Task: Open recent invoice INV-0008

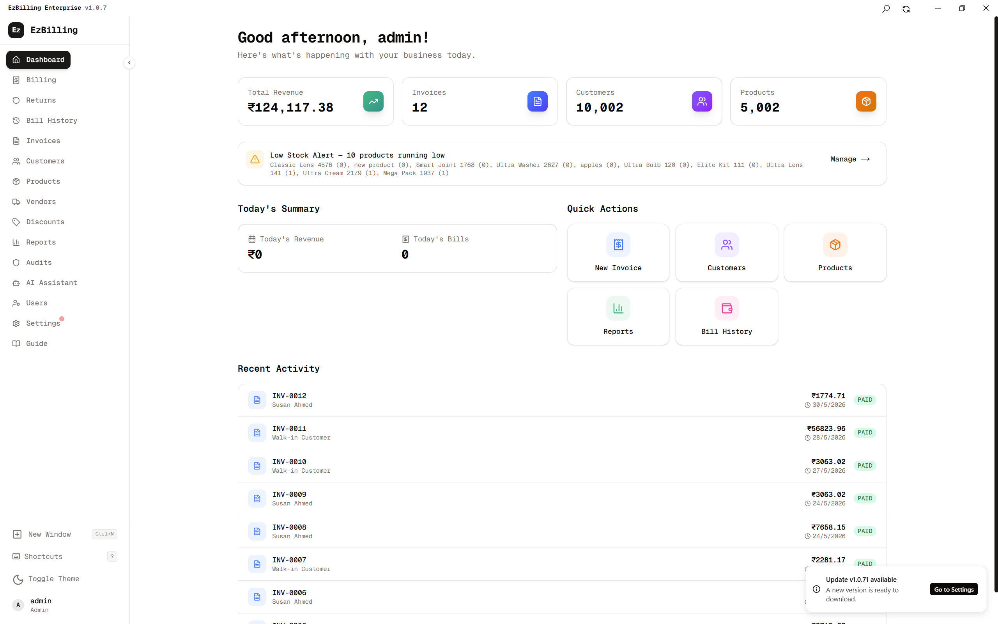Action: click(562, 531)
